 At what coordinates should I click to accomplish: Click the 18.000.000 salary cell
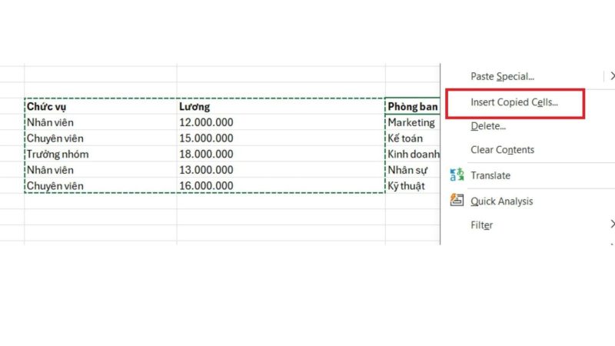coord(281,155)
